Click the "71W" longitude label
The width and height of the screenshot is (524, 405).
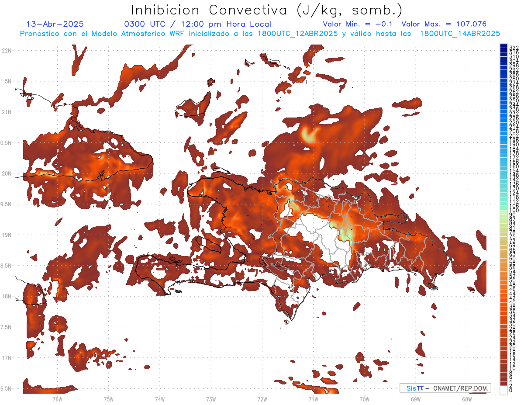pyautogui.click(x=314, y=399)
